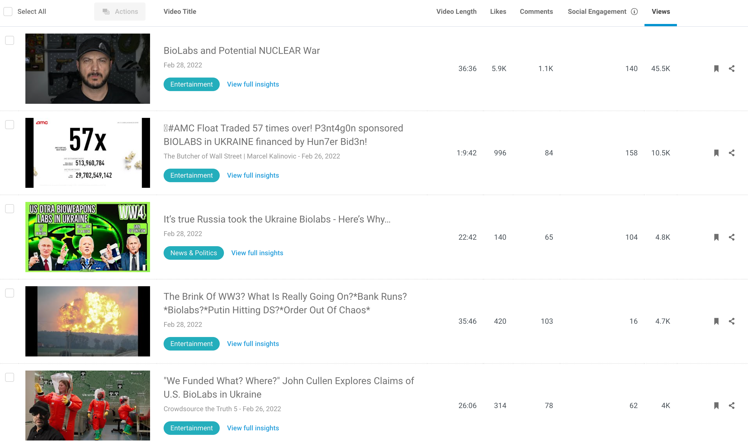Share the BioLabs and Potential NUCLEAR War video
The image size is (748, 445).
pyautogui.click(x=731, y=68)
